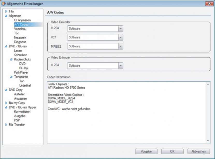Screen dimensions: 215x159
Task: Select Lesen under DVD / Blu-ray
Action: coord(18,51)
